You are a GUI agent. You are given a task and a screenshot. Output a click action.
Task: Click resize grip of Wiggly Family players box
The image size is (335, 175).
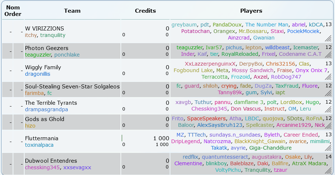(x=328, y=77)
